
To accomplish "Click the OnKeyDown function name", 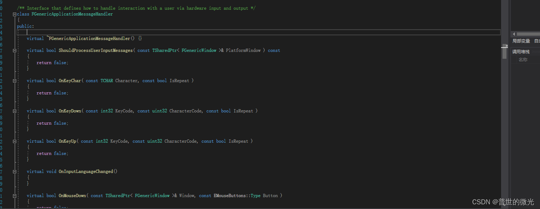I will pos(70,111).
